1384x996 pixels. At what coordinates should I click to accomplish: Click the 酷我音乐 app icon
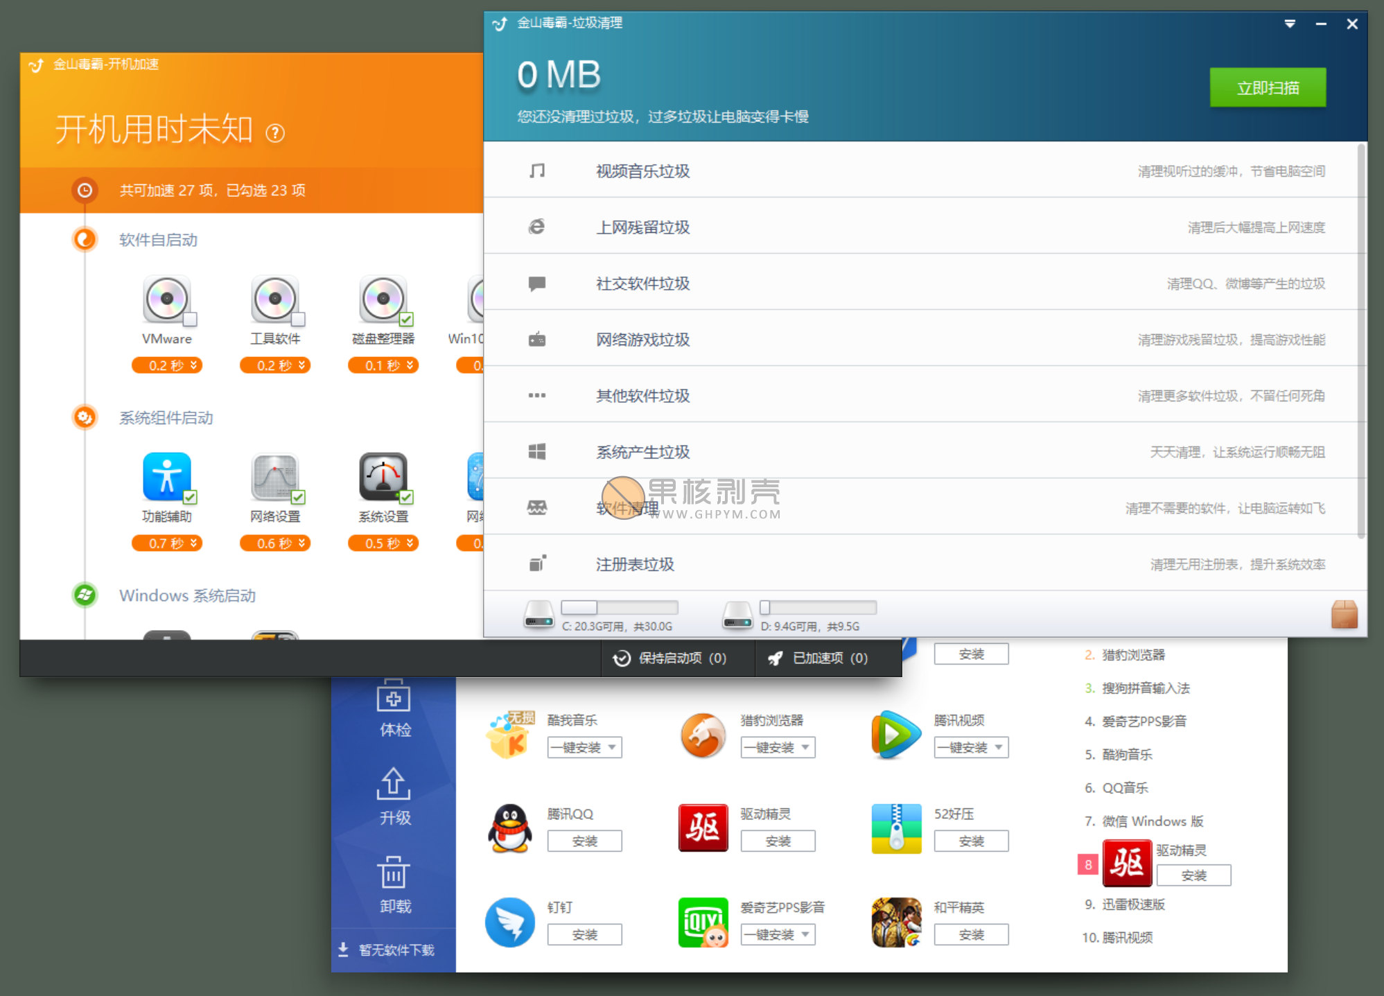click(510, 735)
